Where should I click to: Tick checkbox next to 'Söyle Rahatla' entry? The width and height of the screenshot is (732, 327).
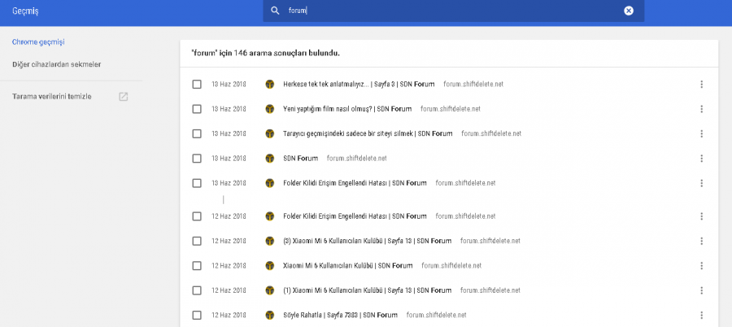coord(197,315)
